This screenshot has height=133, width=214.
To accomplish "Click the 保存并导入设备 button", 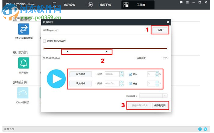I will point(140,105).
